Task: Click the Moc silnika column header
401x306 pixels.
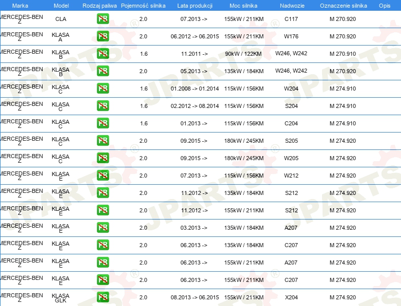Action: click(x=244, y=6)
